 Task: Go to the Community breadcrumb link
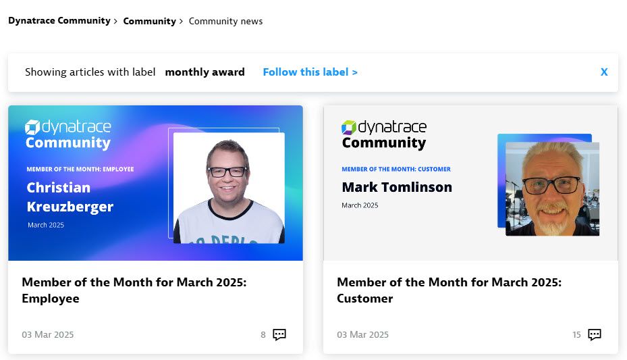[149, 21]
